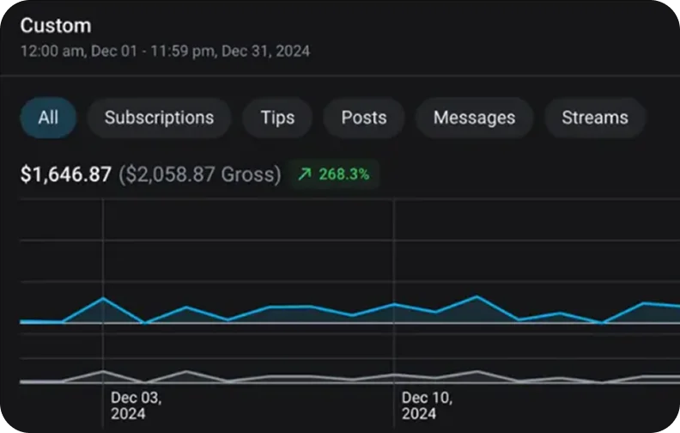Switch to the Subscriptions tab
The width and height of the screenshot is (680, 433).
159,118
